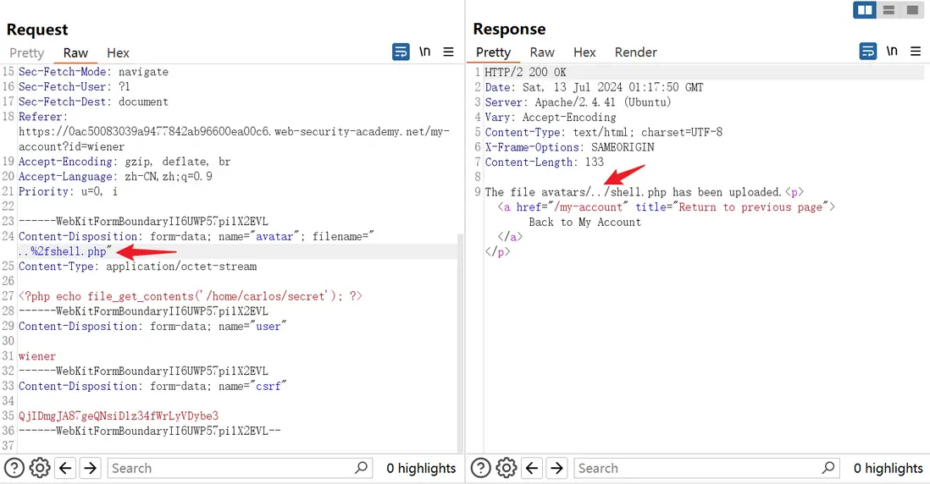Viewport: 930px width, 484px height.
Task: Switch Response view to Render tab
Action: [x=636, y=52]
